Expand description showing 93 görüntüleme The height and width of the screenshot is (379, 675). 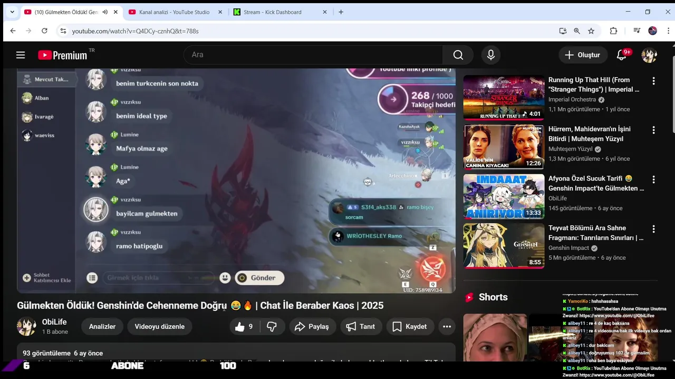point(236,353)
